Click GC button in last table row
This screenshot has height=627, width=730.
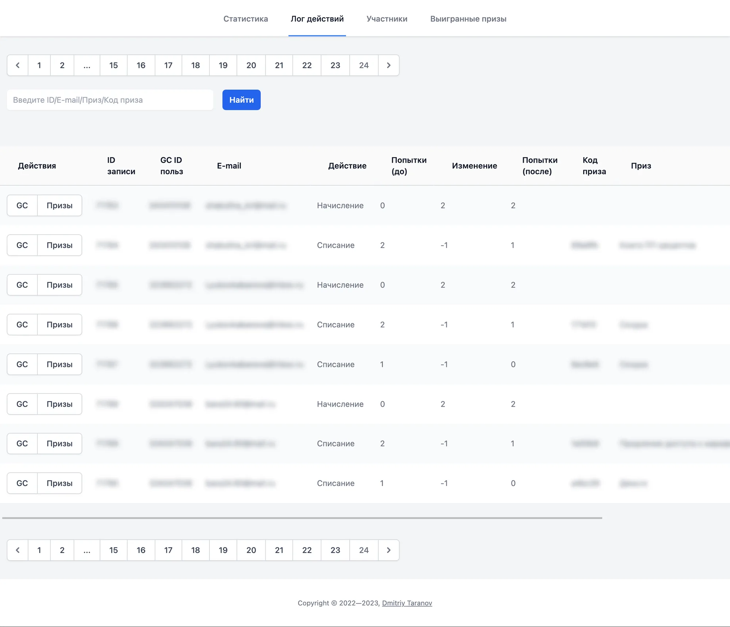click(22, 483)
